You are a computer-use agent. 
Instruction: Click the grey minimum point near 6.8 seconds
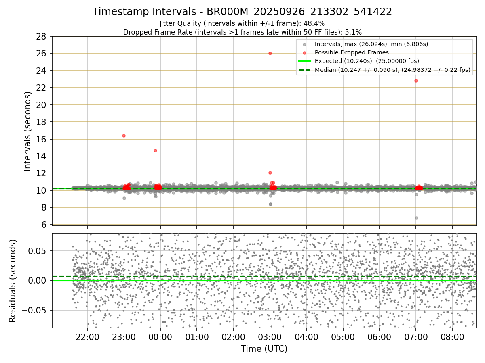[416, 218]
